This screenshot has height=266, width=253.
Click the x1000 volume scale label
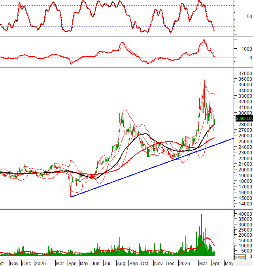point(240,257)
